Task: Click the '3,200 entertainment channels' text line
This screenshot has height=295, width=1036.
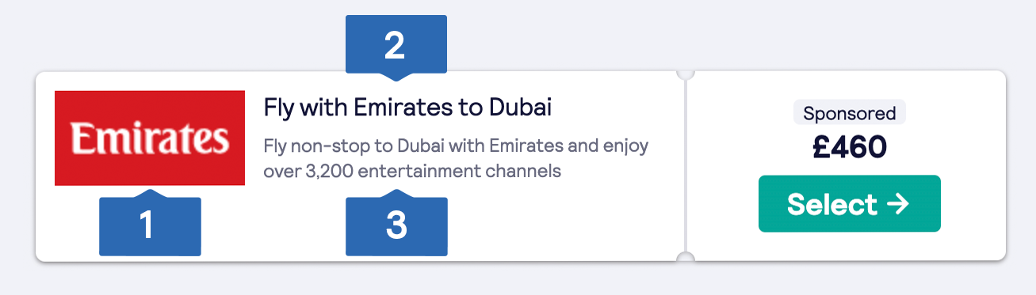Action: [433, 171]
